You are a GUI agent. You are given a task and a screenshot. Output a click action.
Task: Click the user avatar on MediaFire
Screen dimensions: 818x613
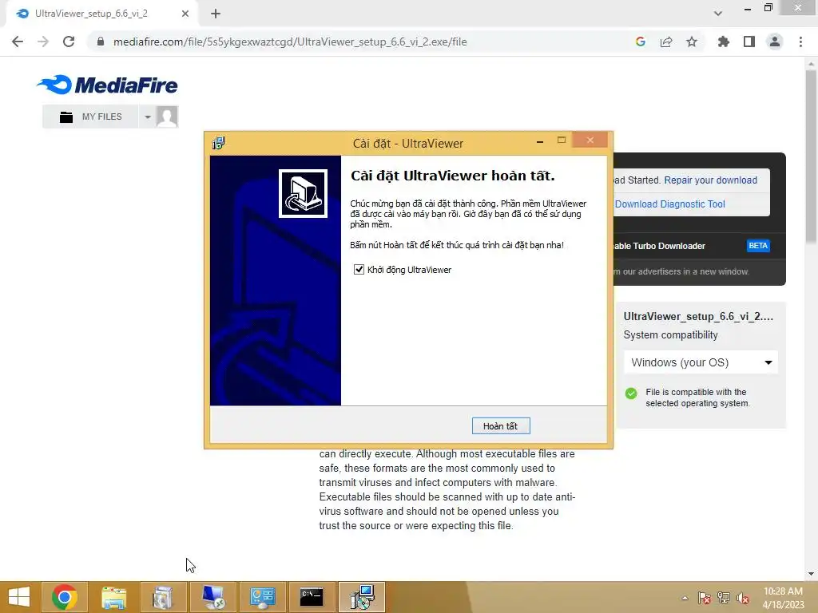[167, 117]
